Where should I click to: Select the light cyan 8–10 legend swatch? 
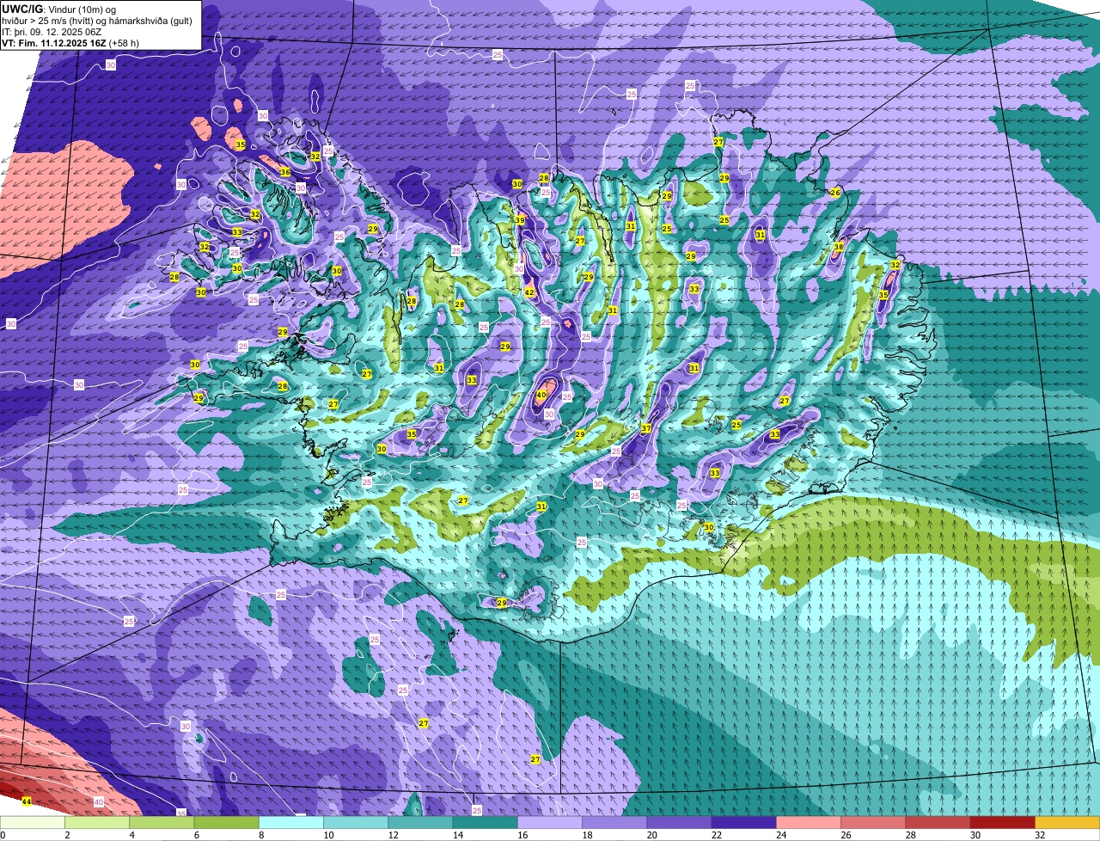point(291,823)
